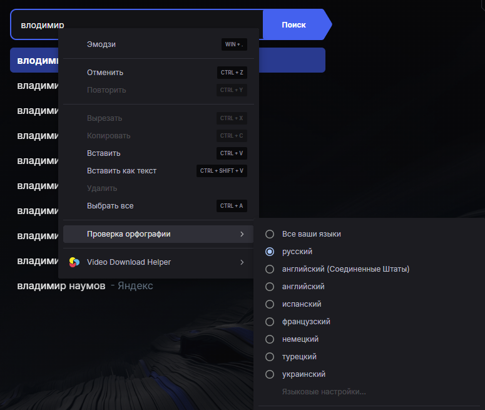Image resolution: width=485 pixels, height=410 pixels.
Task: Select 'турецкий' spellcheck language
Action: [x=270, y=357]
